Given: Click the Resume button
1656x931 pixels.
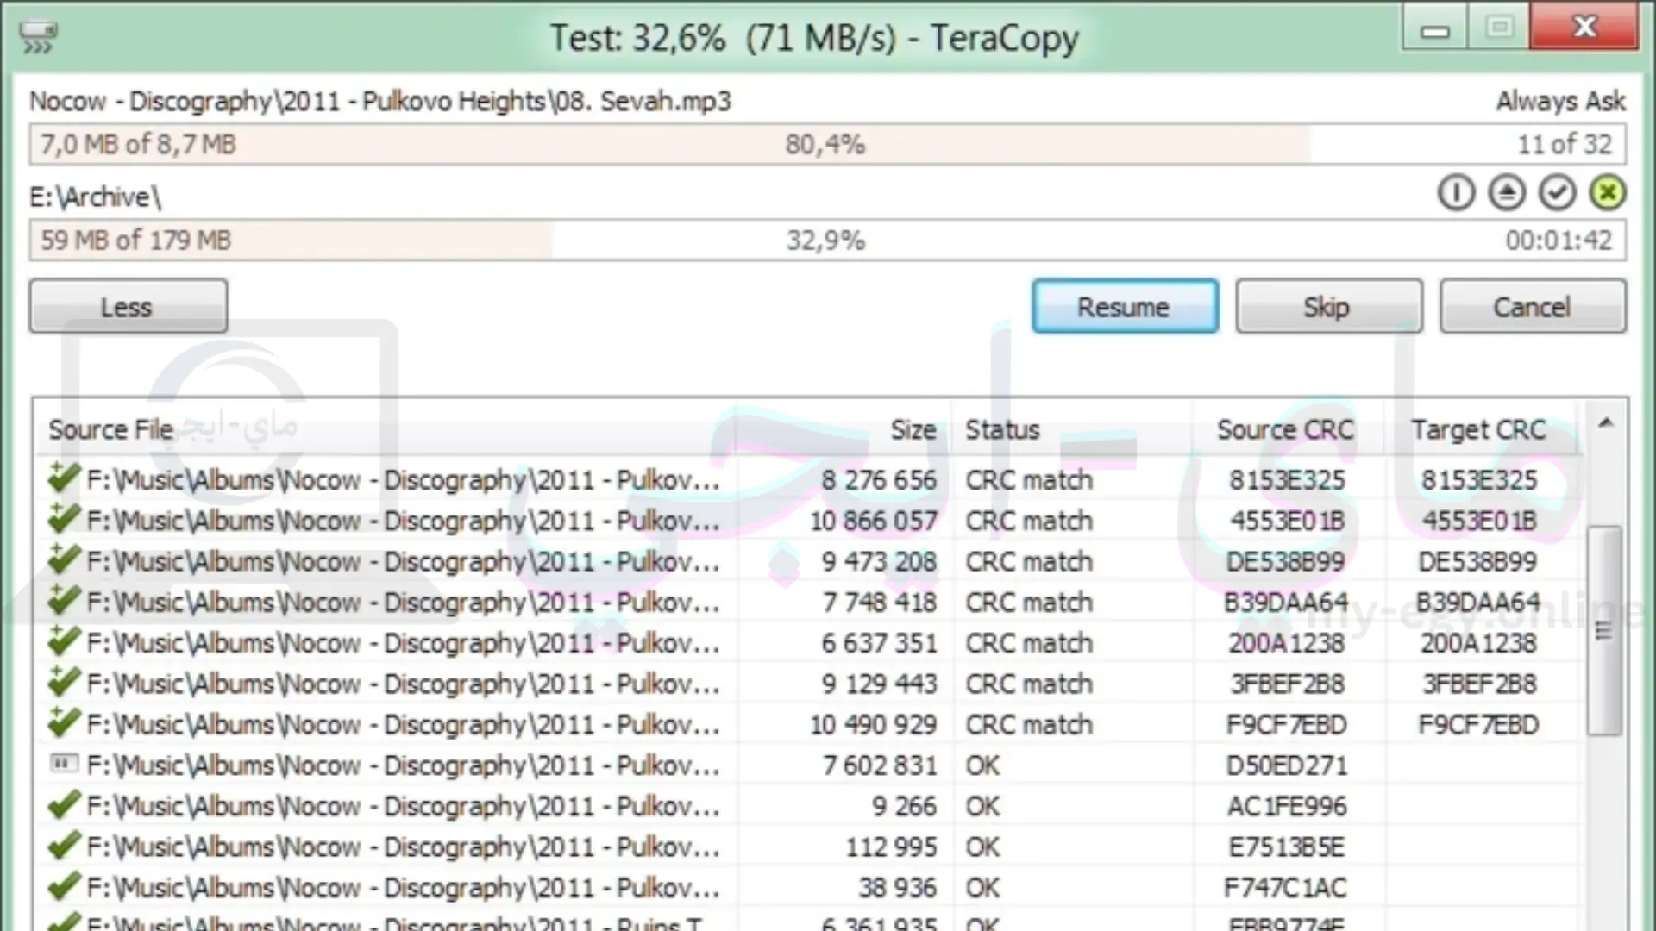Looking at the screenshot, I should [1125, 306].
